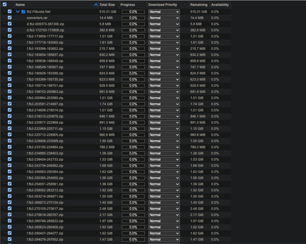Select file f.fb2-263214-266671.zip
The height and width of the screenshot is (244, 306).
45,196
